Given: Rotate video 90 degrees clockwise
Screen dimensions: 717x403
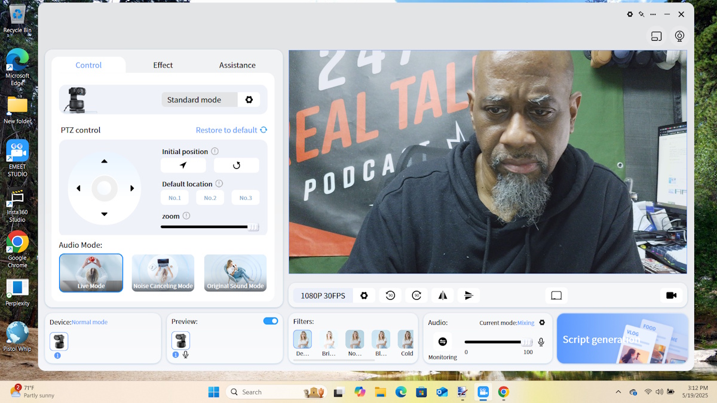Looking at the screenshot, I should [x=416, y=296].
